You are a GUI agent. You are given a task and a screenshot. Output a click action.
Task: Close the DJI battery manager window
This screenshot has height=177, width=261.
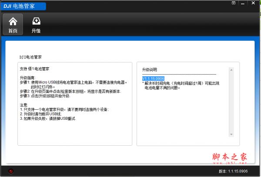click(x=253, y=3)
